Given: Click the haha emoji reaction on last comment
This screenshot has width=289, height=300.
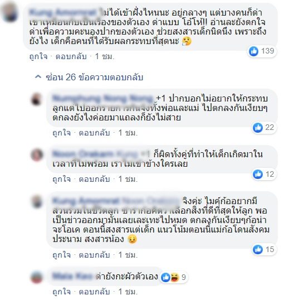Looking at the screenshot, I should point(174,277).
